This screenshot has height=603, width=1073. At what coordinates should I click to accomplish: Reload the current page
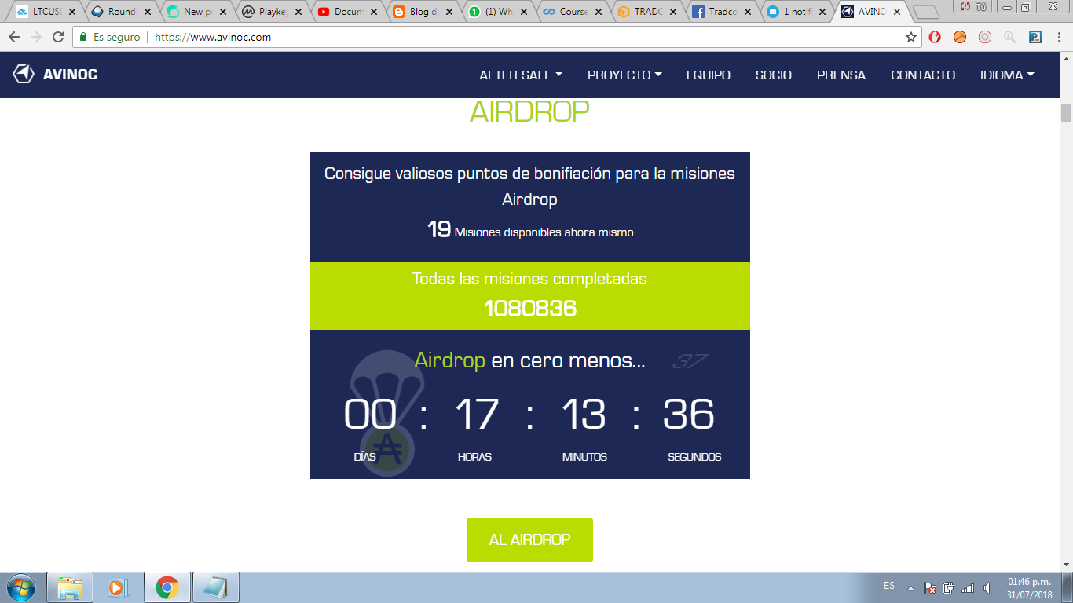(58, 37)
